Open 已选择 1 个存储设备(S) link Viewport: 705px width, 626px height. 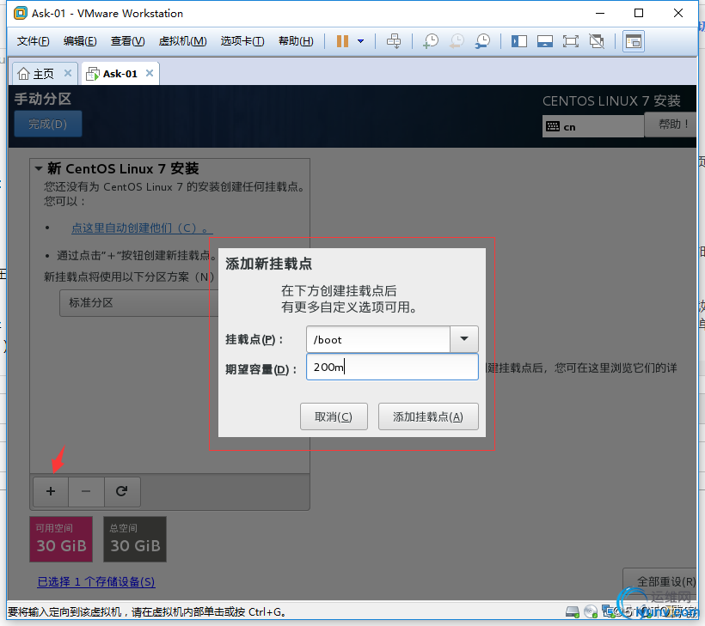pyautogui.click(x=96, y=582)
